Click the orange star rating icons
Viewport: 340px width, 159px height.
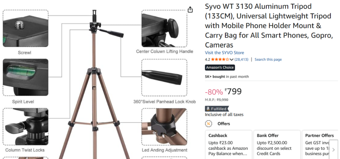coord(220,60)
